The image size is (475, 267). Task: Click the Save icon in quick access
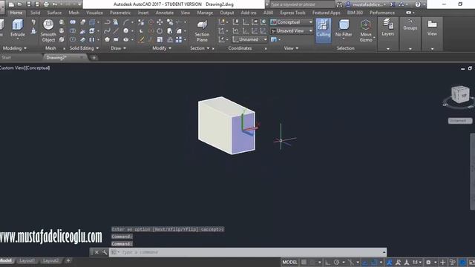coord(29,4)
